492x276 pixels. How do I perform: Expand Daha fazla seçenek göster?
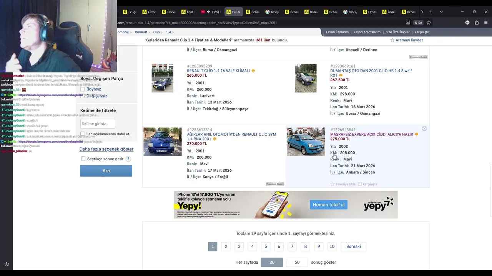106,149
